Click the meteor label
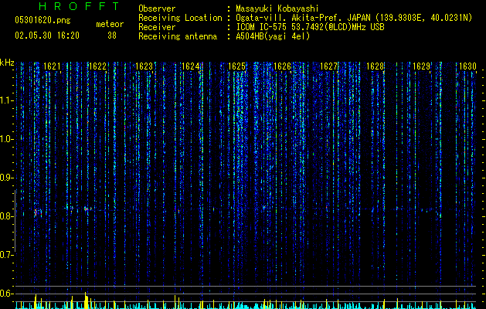 click(x=110, y=24)
